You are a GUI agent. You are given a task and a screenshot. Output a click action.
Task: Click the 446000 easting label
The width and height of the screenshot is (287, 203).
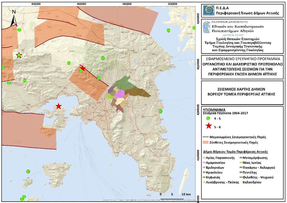36,4
